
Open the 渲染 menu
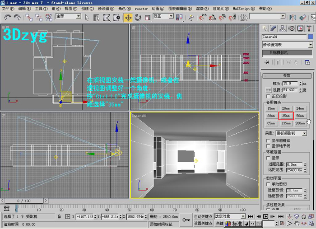[x=202, y=9]
